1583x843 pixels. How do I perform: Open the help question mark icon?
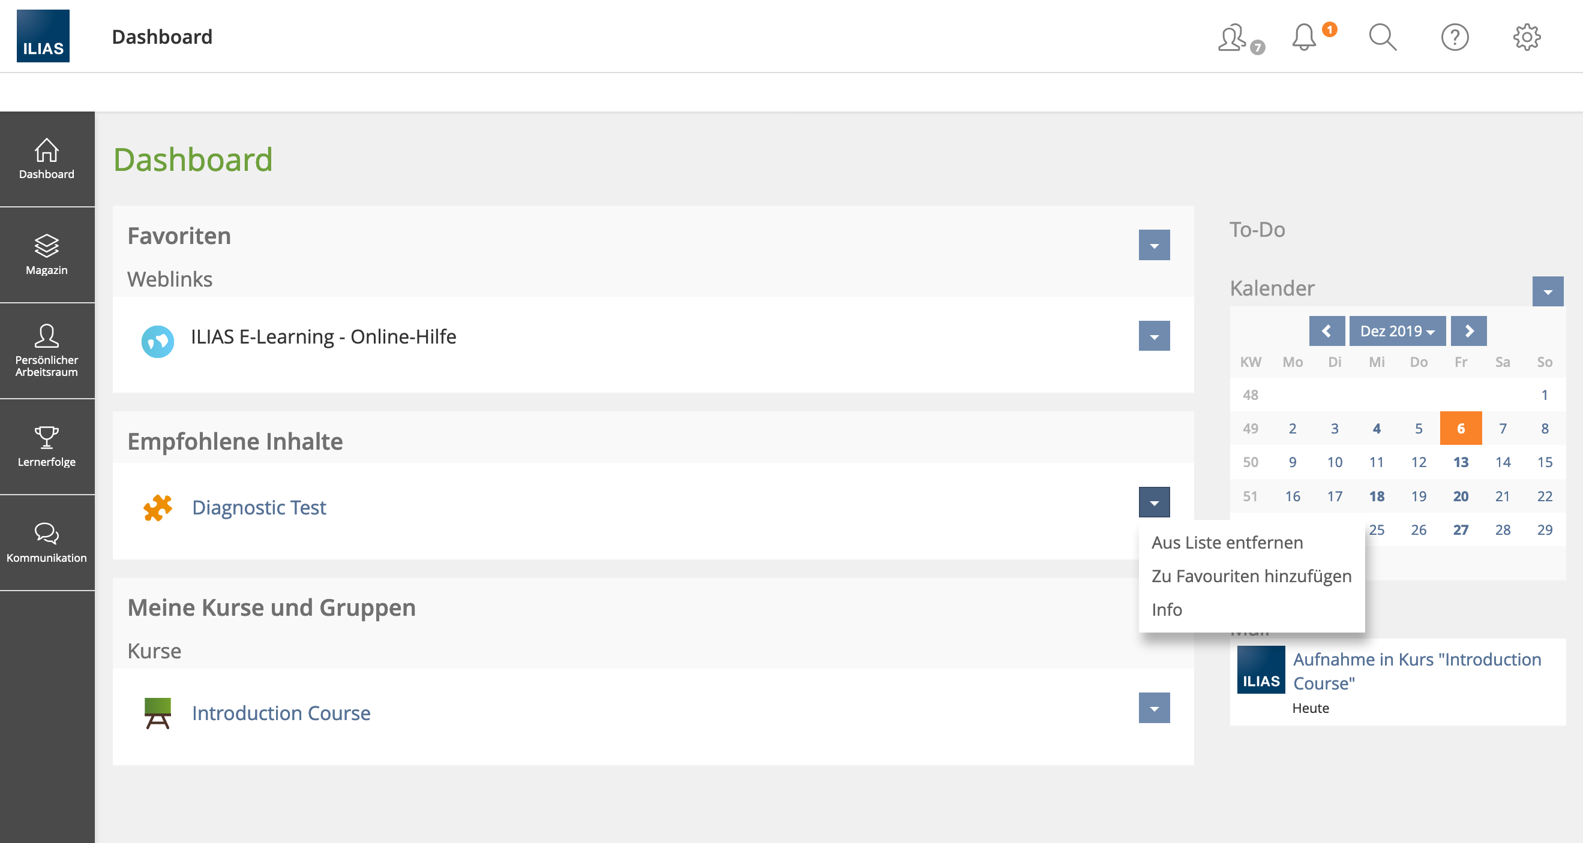pos(1454,37)
